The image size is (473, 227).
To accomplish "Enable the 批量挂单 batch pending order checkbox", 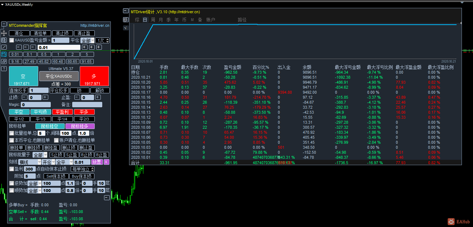I will tap(12, 133).
